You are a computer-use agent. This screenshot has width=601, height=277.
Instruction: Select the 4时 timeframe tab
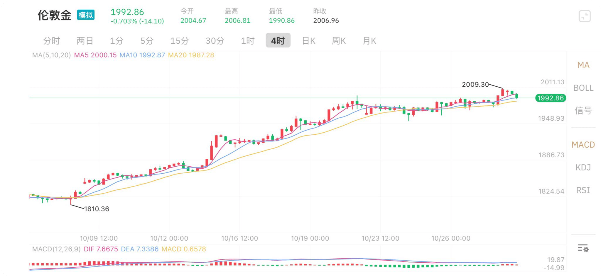(278, 40)
